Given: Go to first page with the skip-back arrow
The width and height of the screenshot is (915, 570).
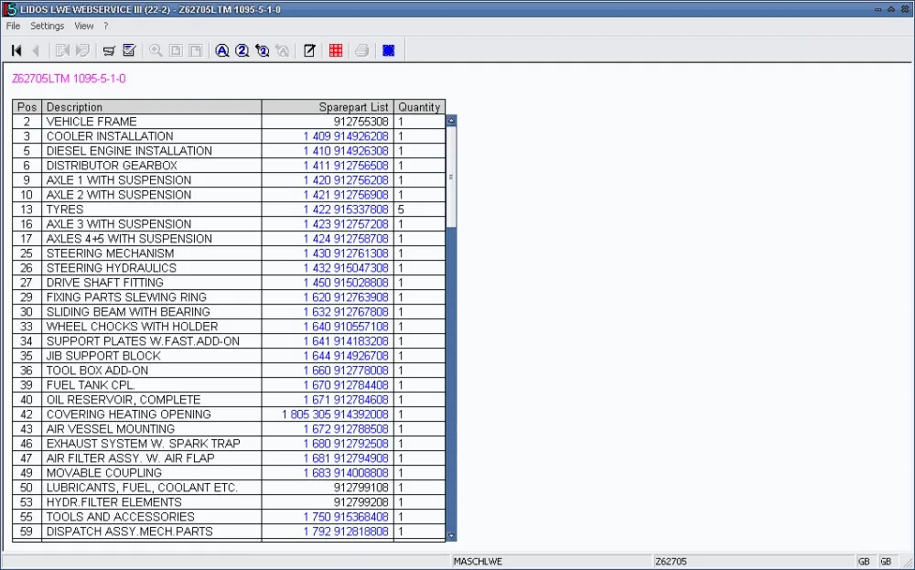Looking at the screenshot, I should 16,50.
